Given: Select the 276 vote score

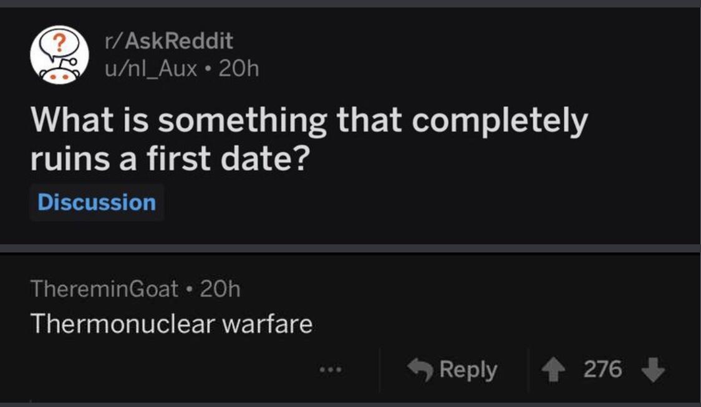Looking at the screenshot, I should (x=603, y=370).
